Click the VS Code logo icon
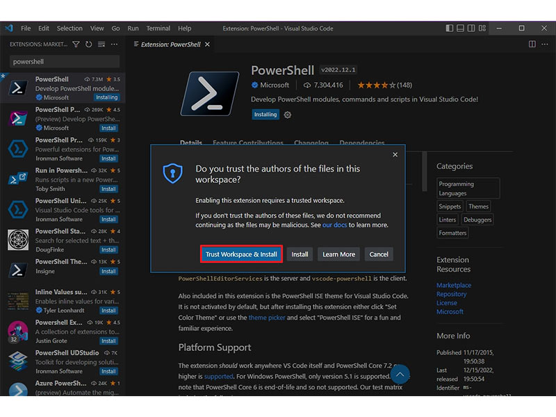 9,28
